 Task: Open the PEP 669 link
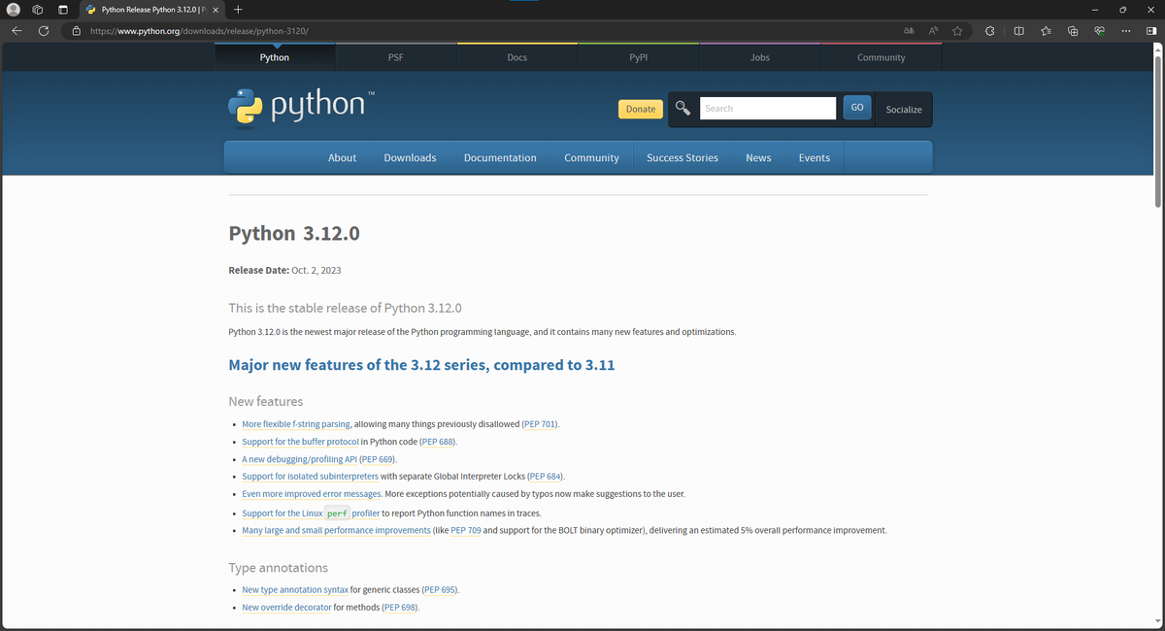378,459
